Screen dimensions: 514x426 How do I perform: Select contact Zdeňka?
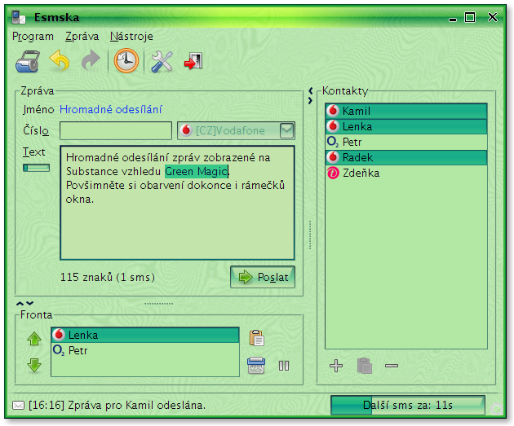tap(406, 173)
